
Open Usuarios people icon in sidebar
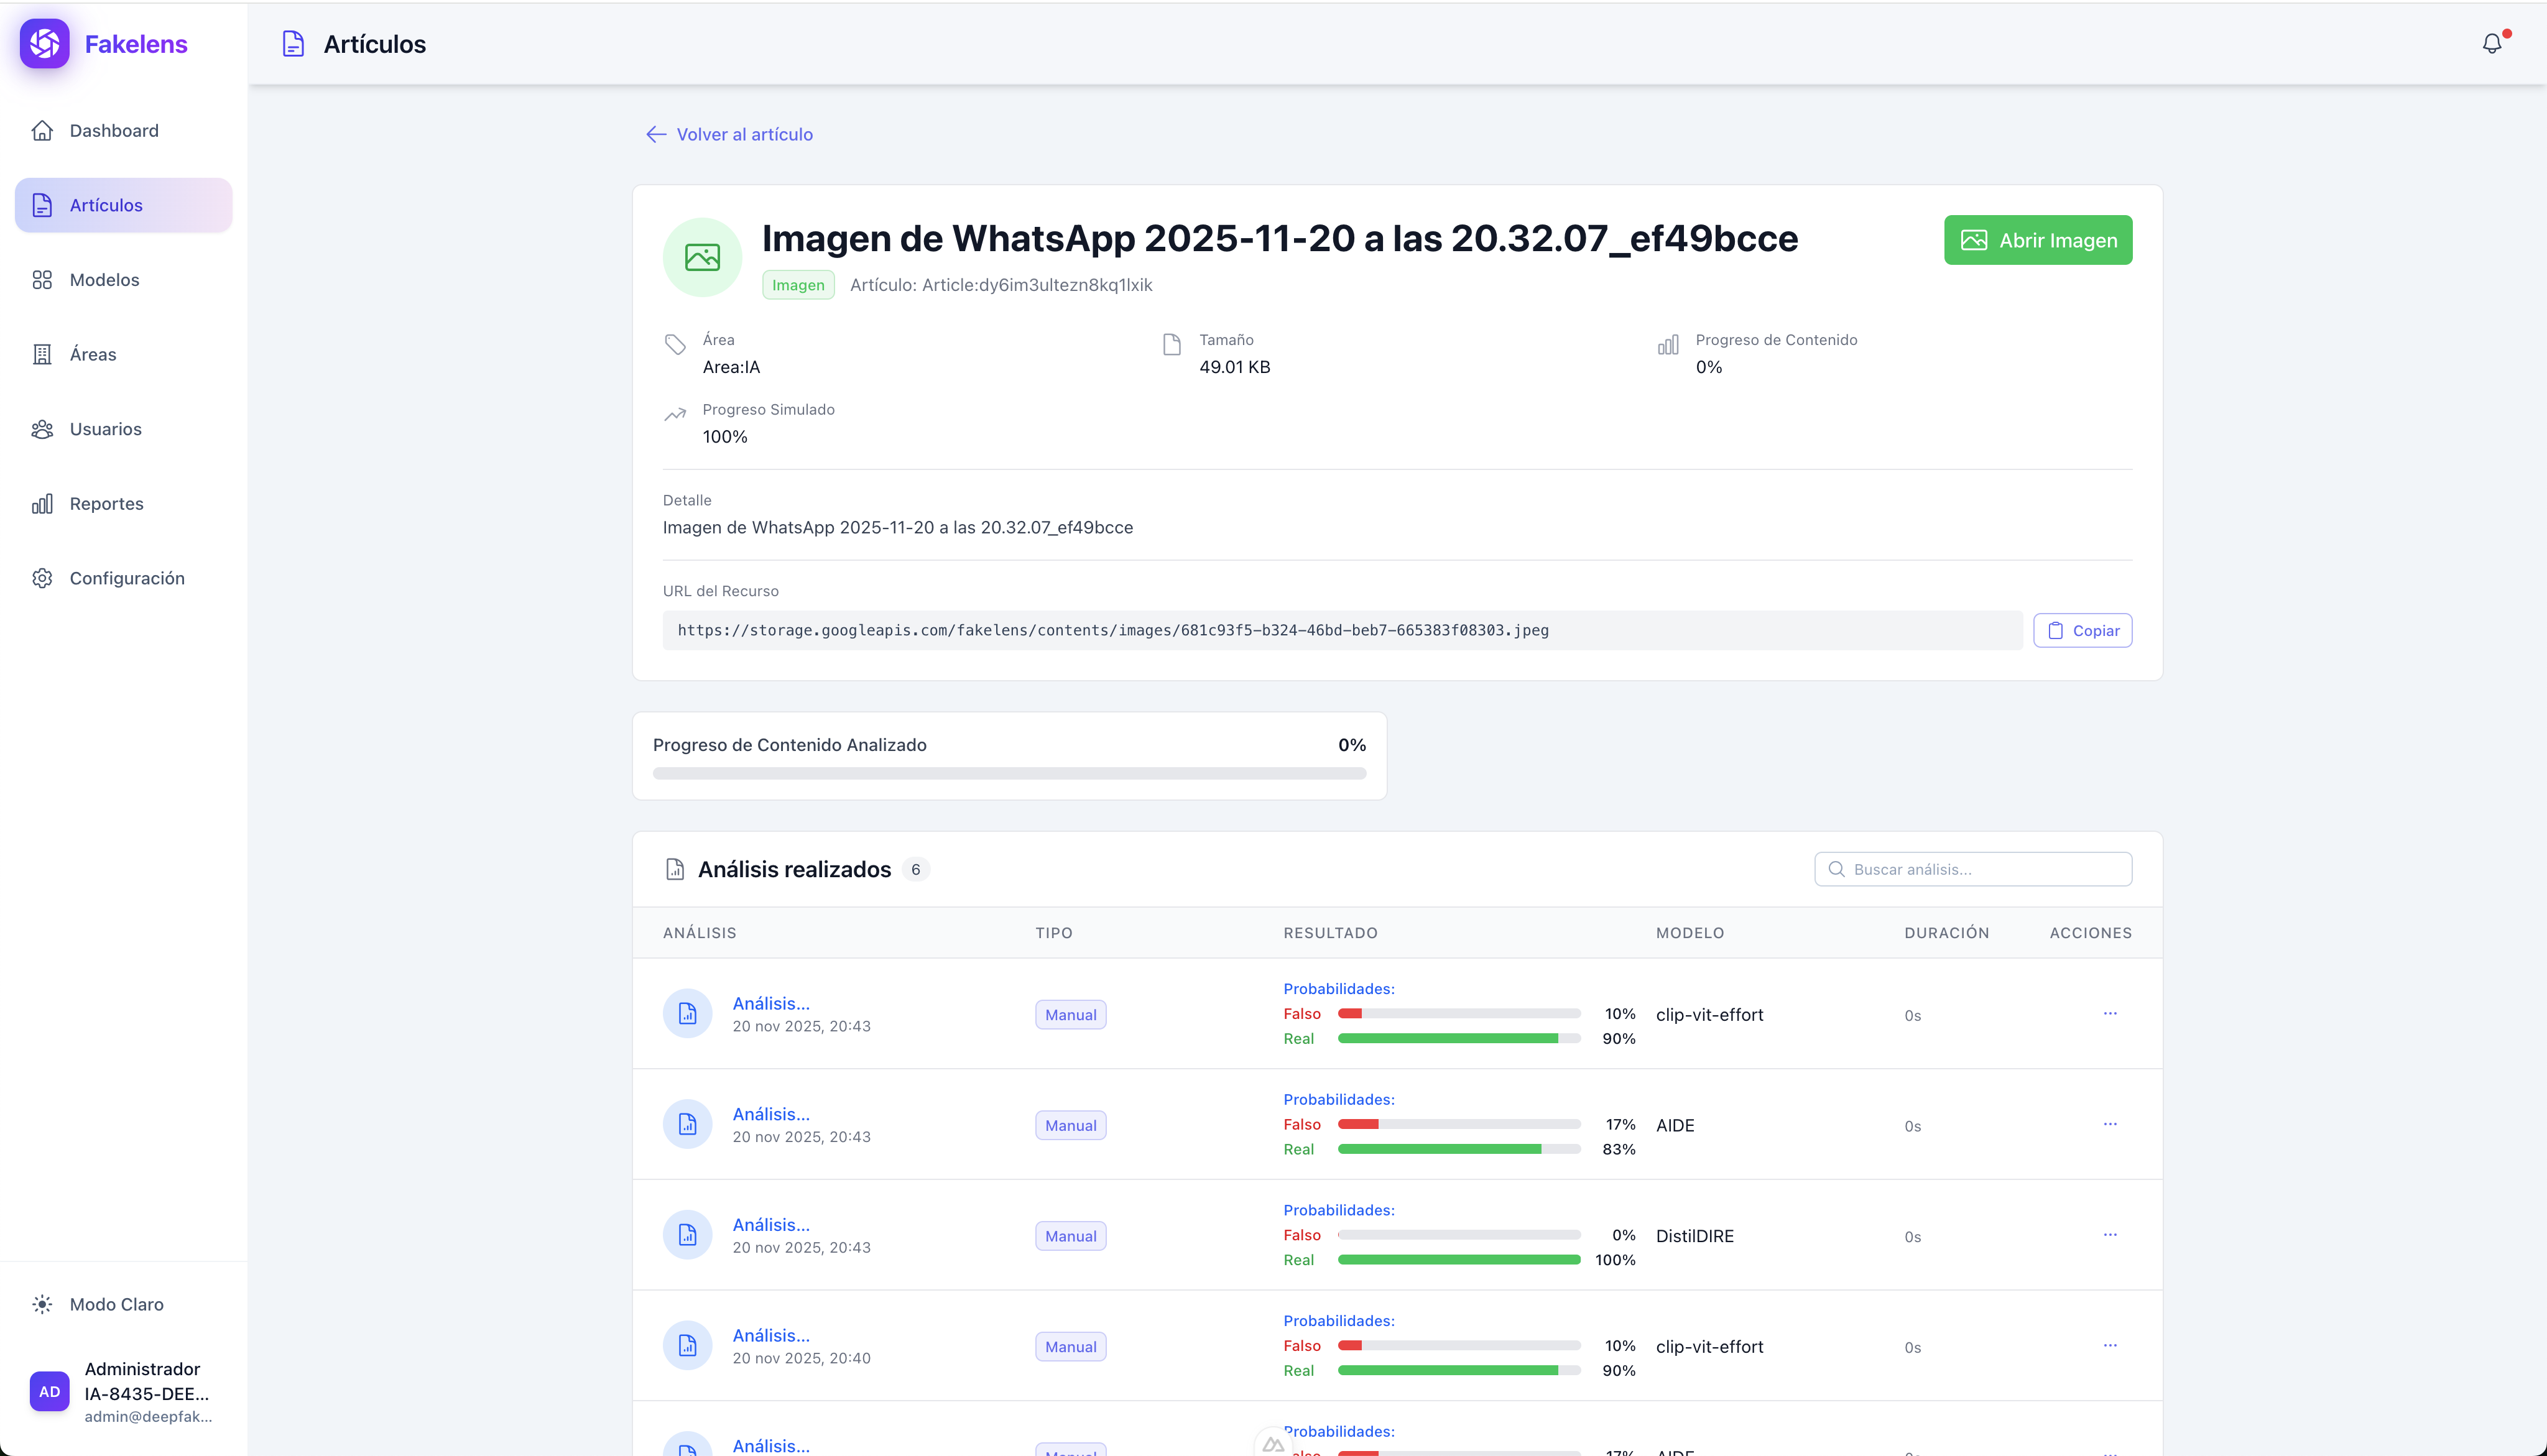42,429
